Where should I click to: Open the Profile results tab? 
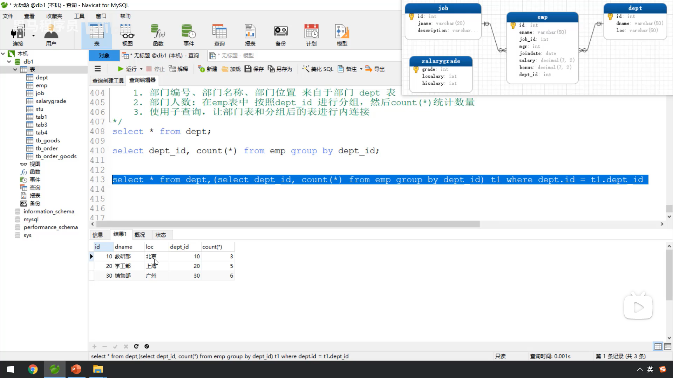[x=140, y=235]
